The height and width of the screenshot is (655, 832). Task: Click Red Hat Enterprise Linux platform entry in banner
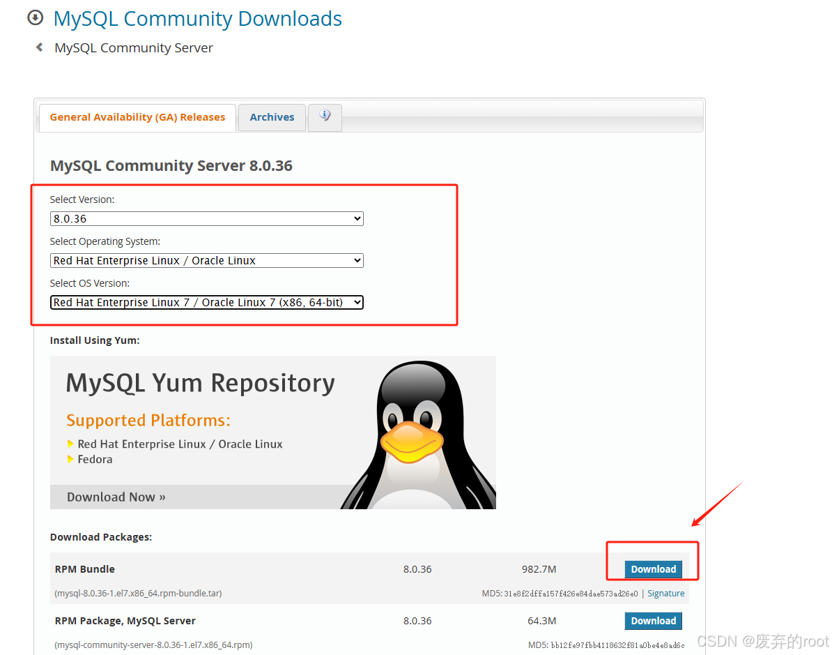[x=180, y=444]
